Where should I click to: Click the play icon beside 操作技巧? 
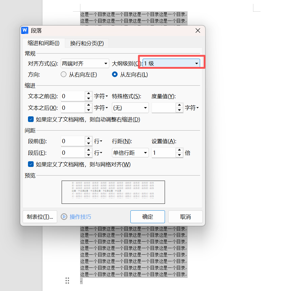tap(64, 217)
